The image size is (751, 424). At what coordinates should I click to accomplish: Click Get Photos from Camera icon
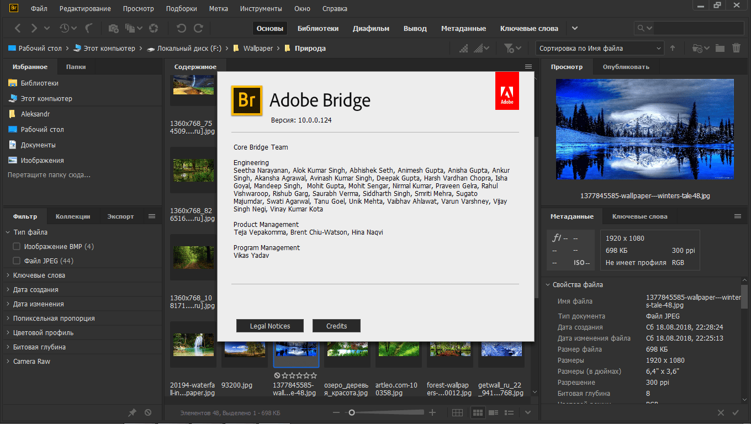point(114,28)
